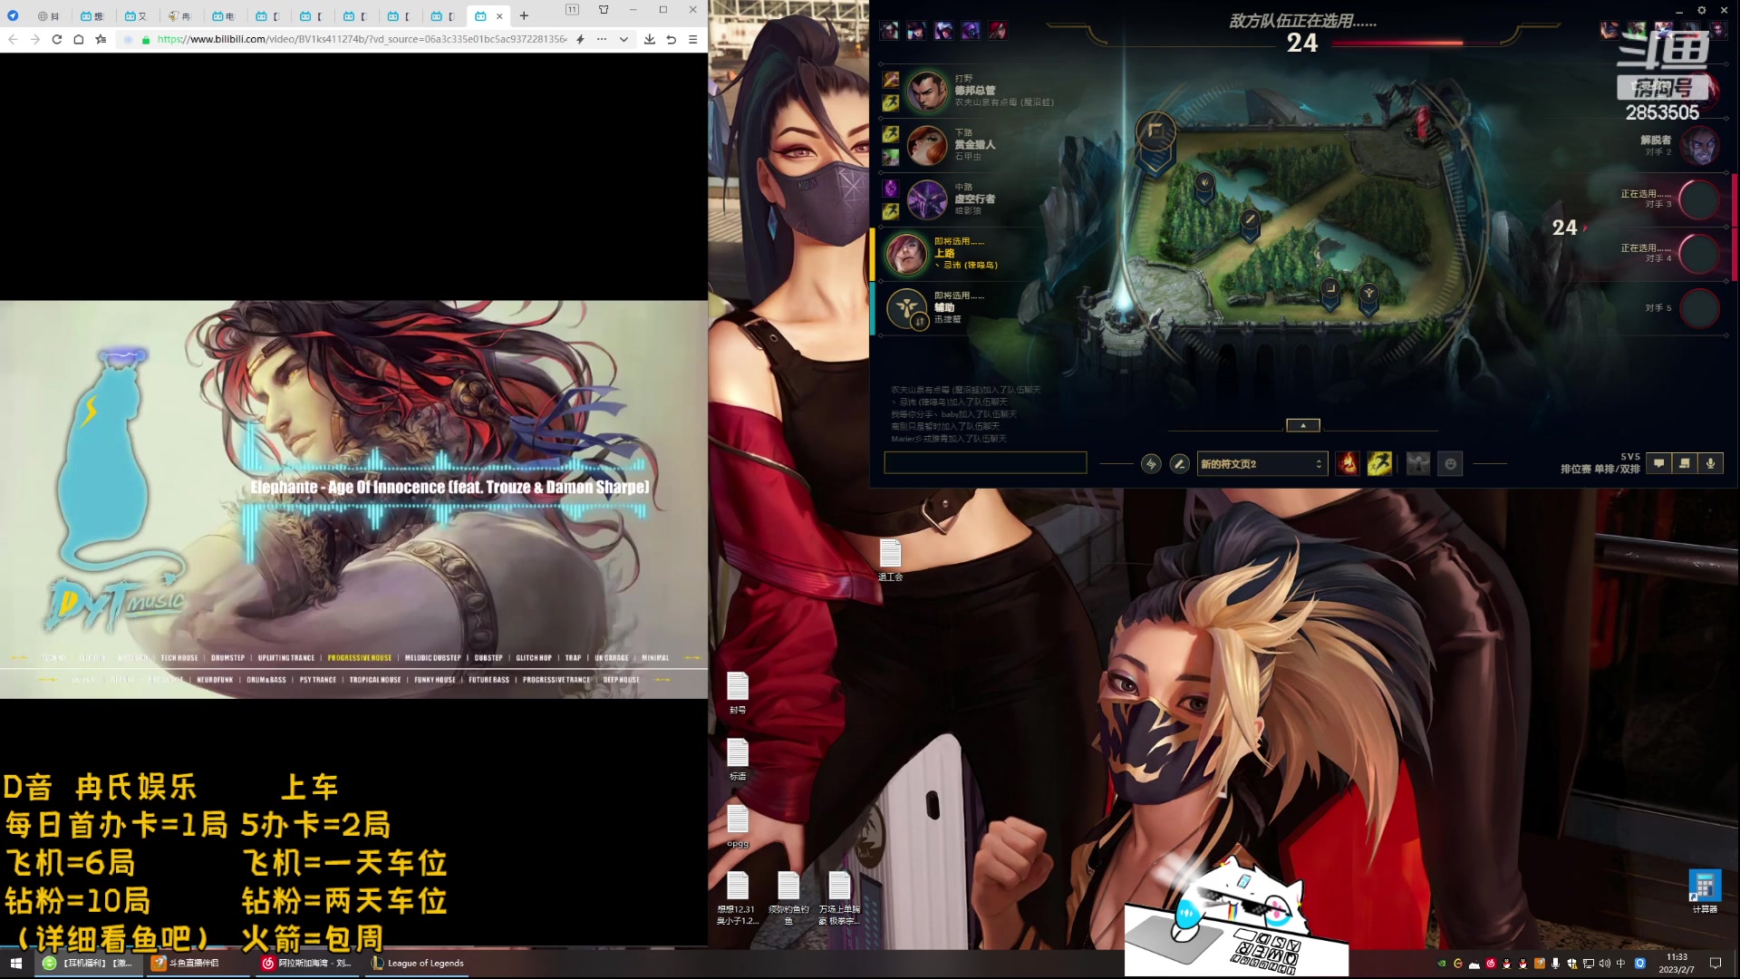Open the favorites star icon
This screenshot has height=979, width=1740.
pyautogui.click(x=101, y=39)
